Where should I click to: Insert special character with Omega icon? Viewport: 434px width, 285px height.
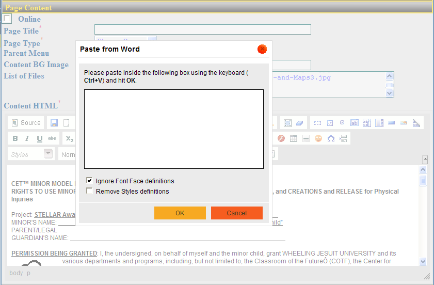(331, 138)
